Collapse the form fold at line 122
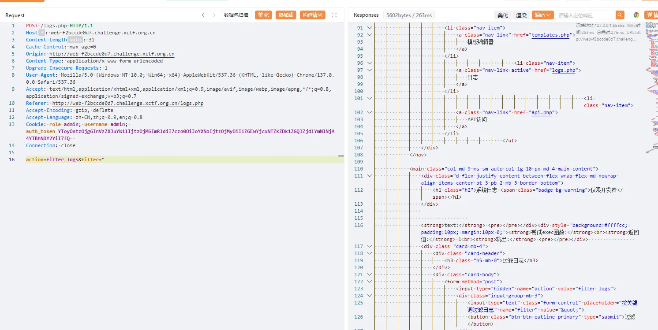The image size is (658, 330). [370, 282]
